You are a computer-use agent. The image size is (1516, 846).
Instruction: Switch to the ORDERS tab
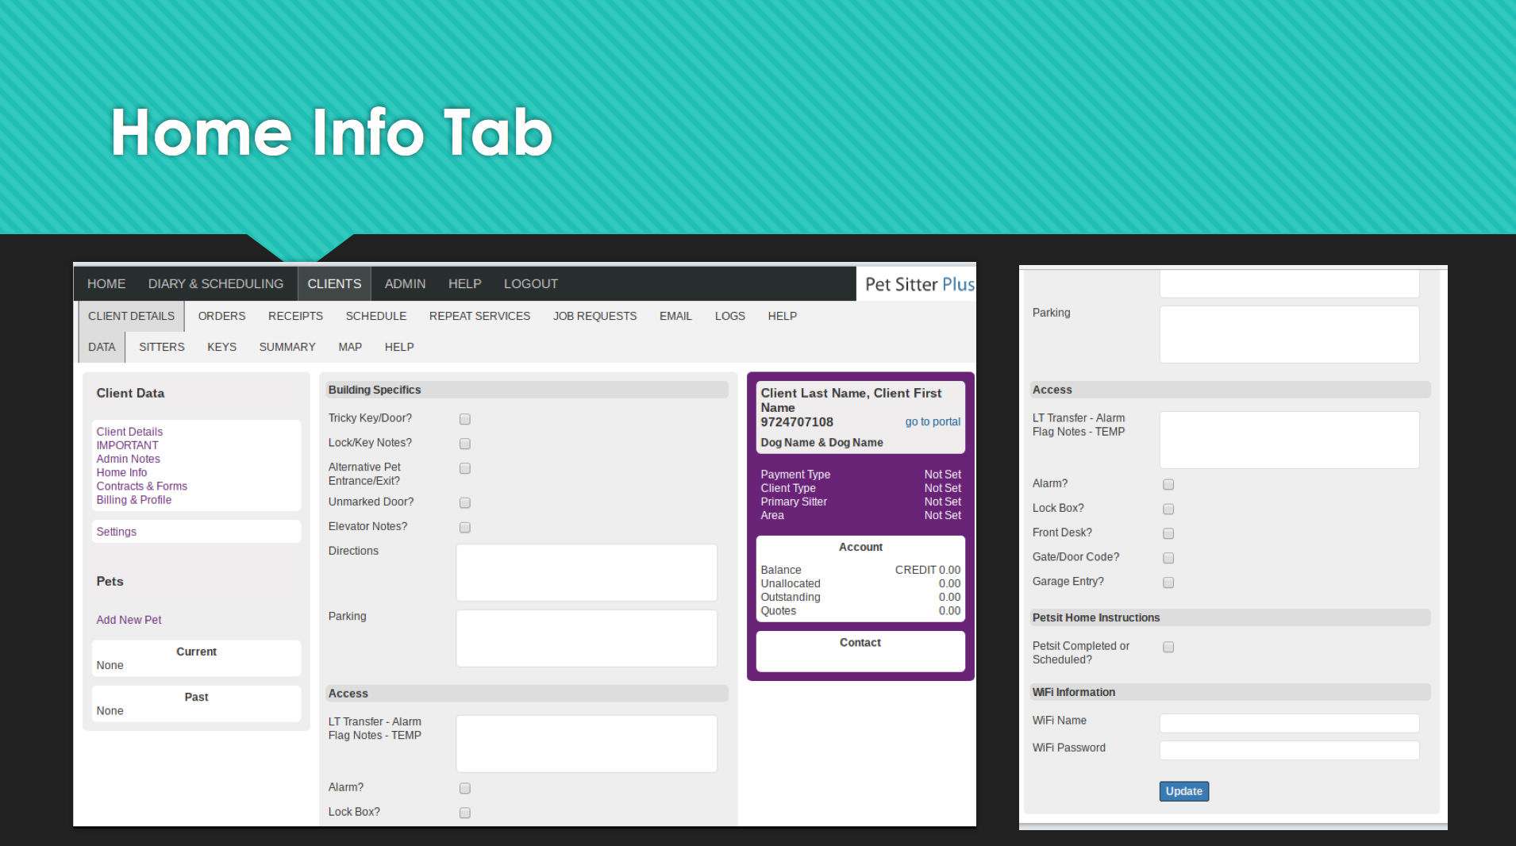[221, 316]
